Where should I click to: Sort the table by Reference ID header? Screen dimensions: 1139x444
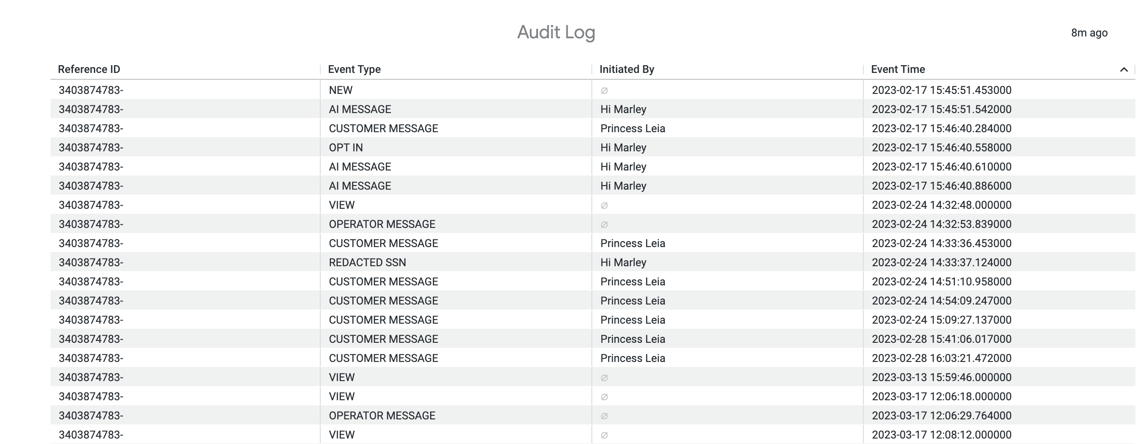(89, 69)
